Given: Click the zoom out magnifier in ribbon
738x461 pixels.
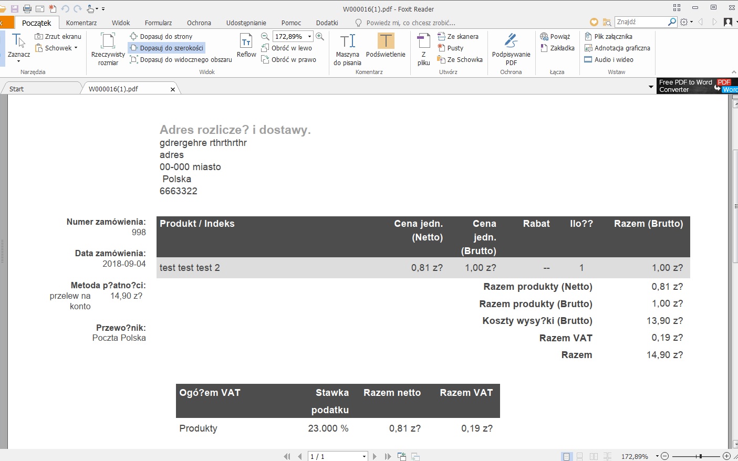Looking at the screenshot, I should click(265, 36).
